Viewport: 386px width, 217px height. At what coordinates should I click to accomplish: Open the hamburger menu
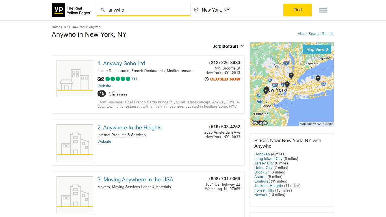click(323, 10)
